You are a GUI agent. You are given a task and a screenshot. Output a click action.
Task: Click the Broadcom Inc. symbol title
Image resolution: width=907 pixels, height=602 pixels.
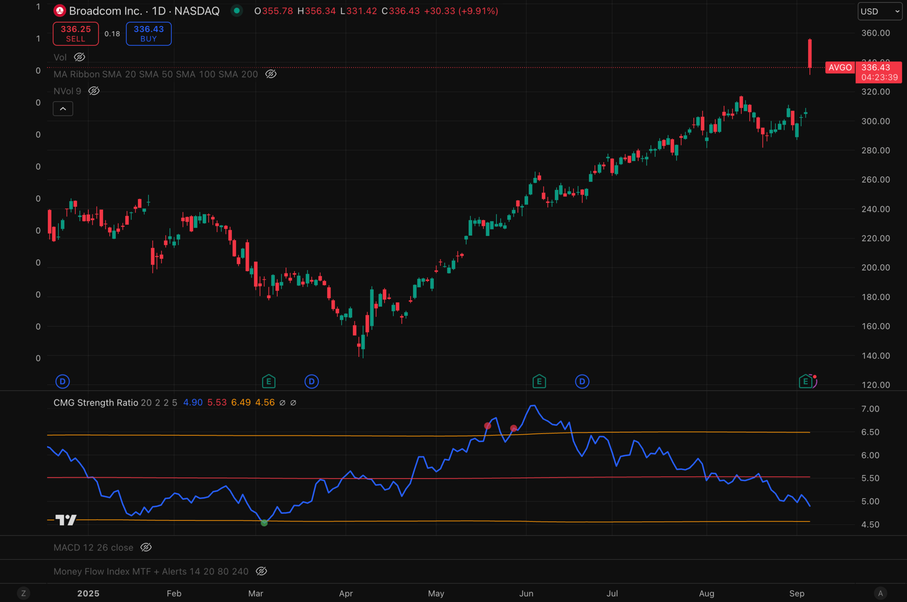(105, 11)
